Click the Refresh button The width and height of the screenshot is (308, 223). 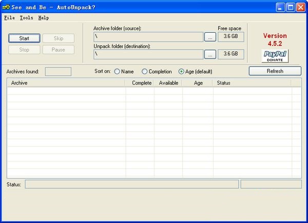[275, 71]
